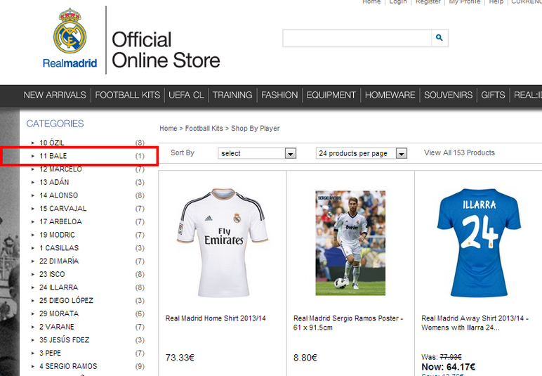The height and width of the screenshot is (376, 542).
Task: Expand the 10 ÖZIL category arrow
Action: (32, 143)
